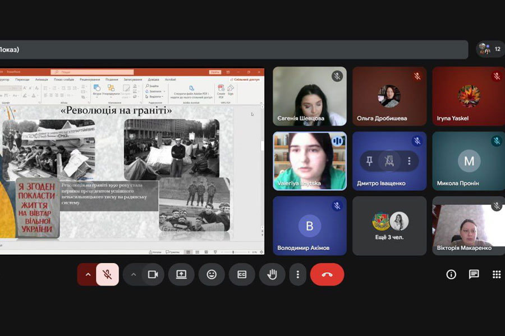Select Valeriya Ilnytska's video tile

pyautogui.click(x=310, y=161)
